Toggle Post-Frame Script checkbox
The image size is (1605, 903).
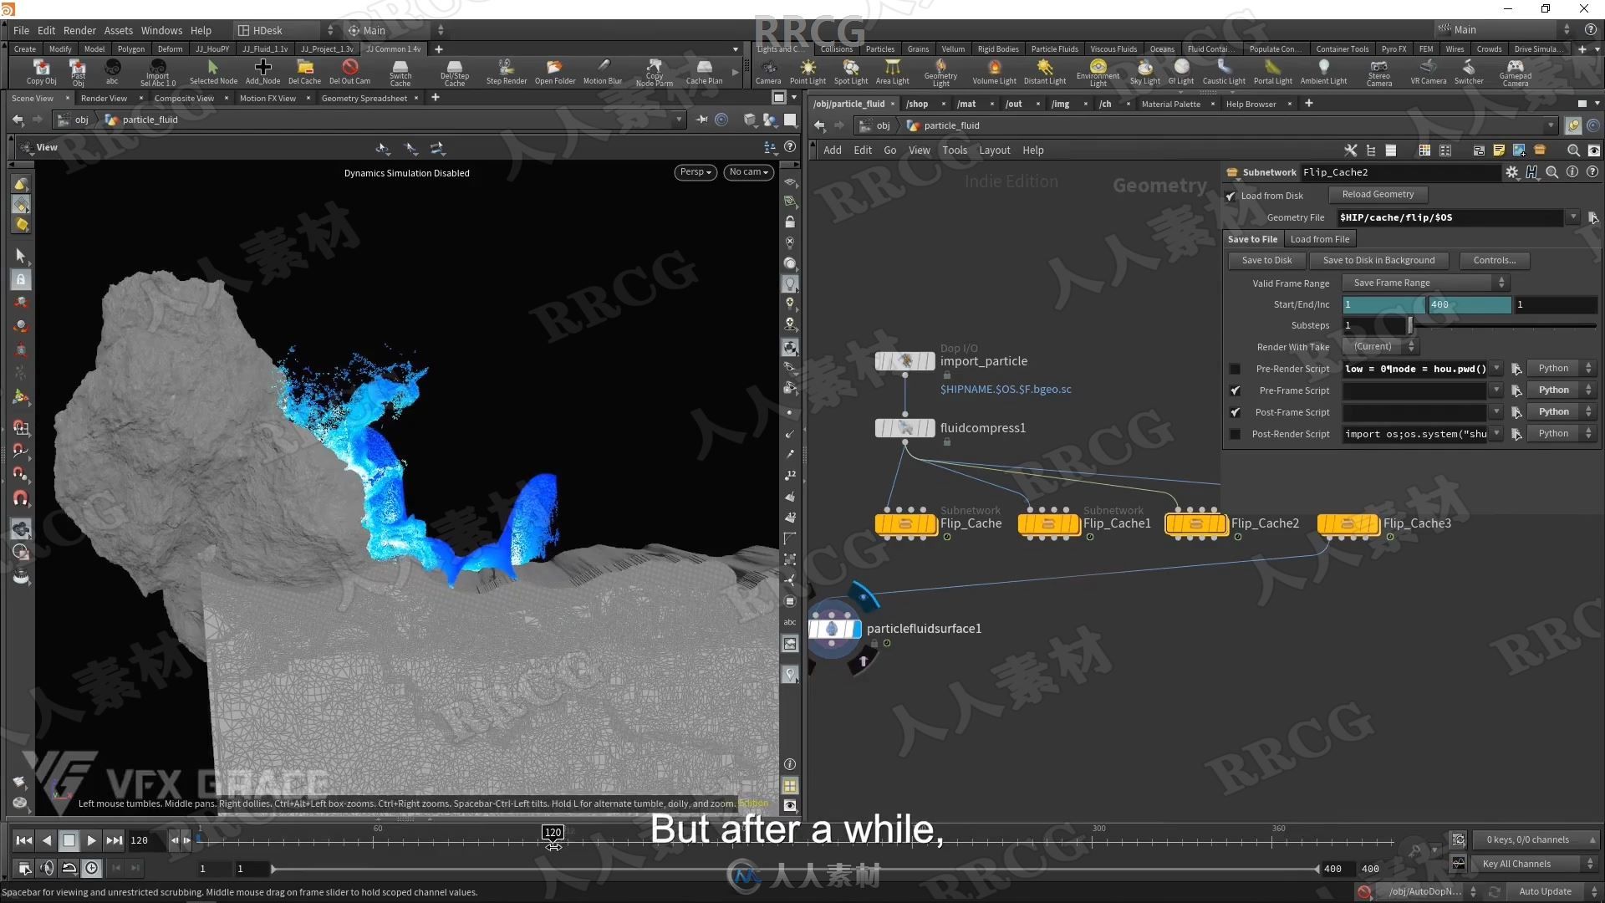1236,411
